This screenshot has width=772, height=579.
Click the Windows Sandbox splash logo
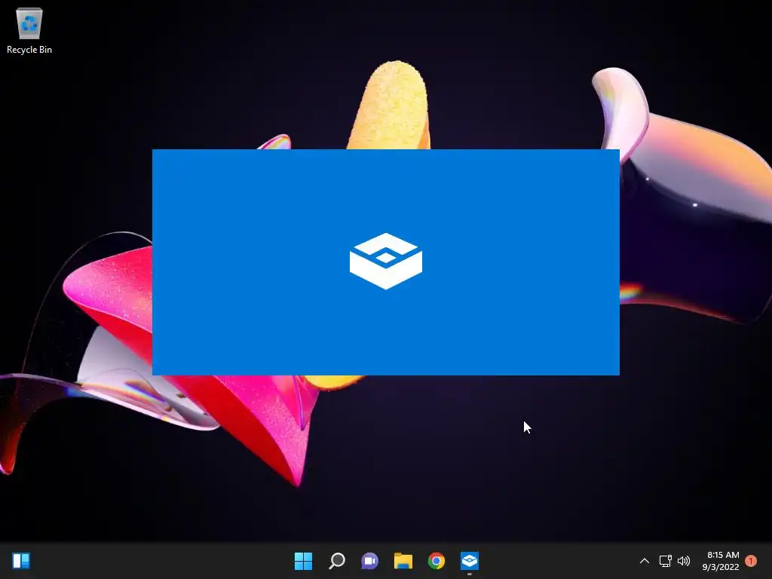(x=385, y=261)
